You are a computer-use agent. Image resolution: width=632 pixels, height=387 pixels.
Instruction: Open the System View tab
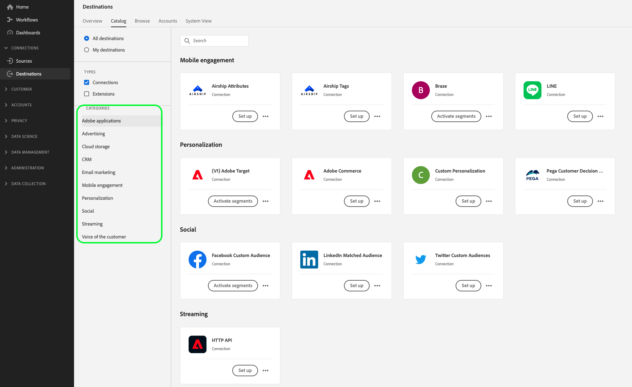click(199, 21)
